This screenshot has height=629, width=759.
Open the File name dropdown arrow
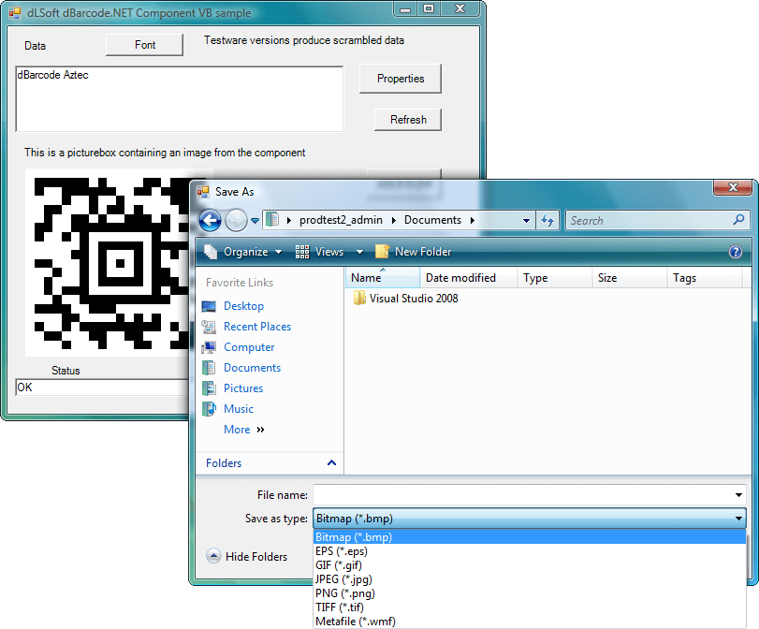coord(738,494)
